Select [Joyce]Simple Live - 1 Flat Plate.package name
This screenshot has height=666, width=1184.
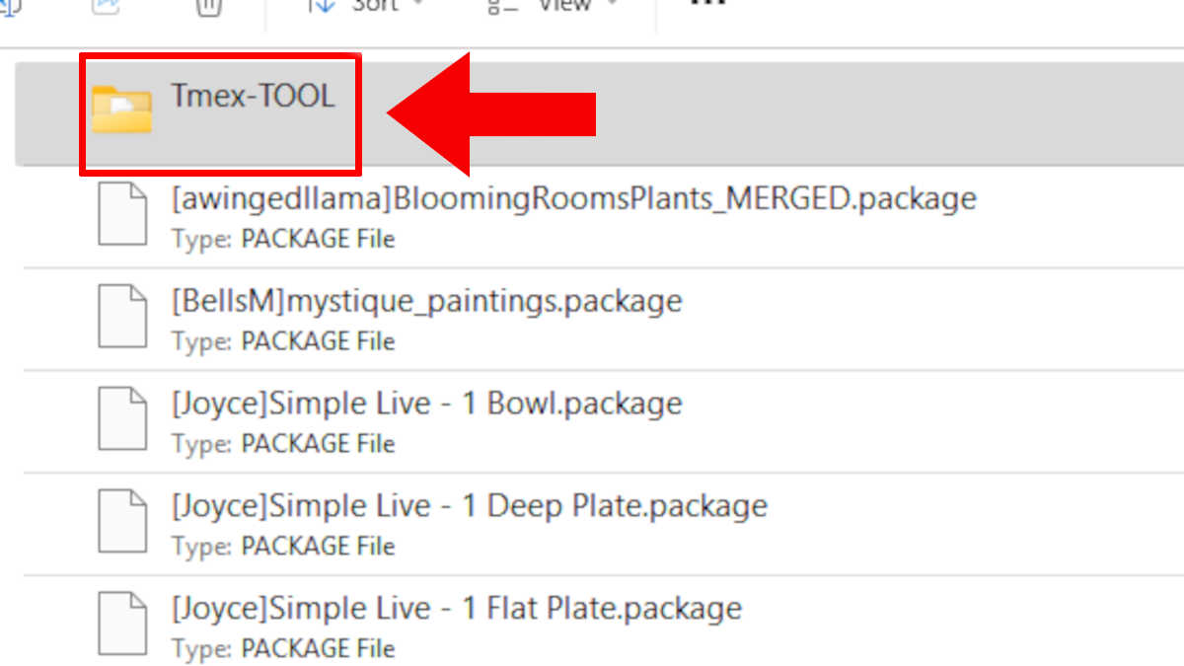pyautogui.click(x=456, y=608)
